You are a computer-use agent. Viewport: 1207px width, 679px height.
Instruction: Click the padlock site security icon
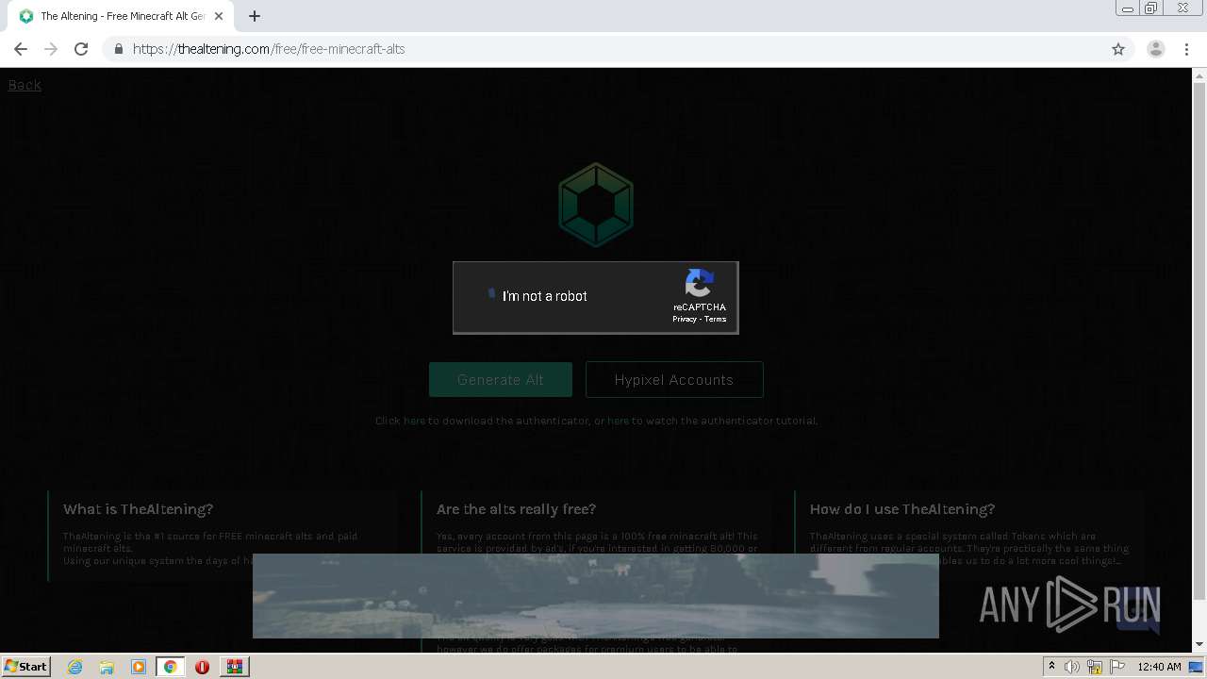pyautogui.click(x=118, y=49)
